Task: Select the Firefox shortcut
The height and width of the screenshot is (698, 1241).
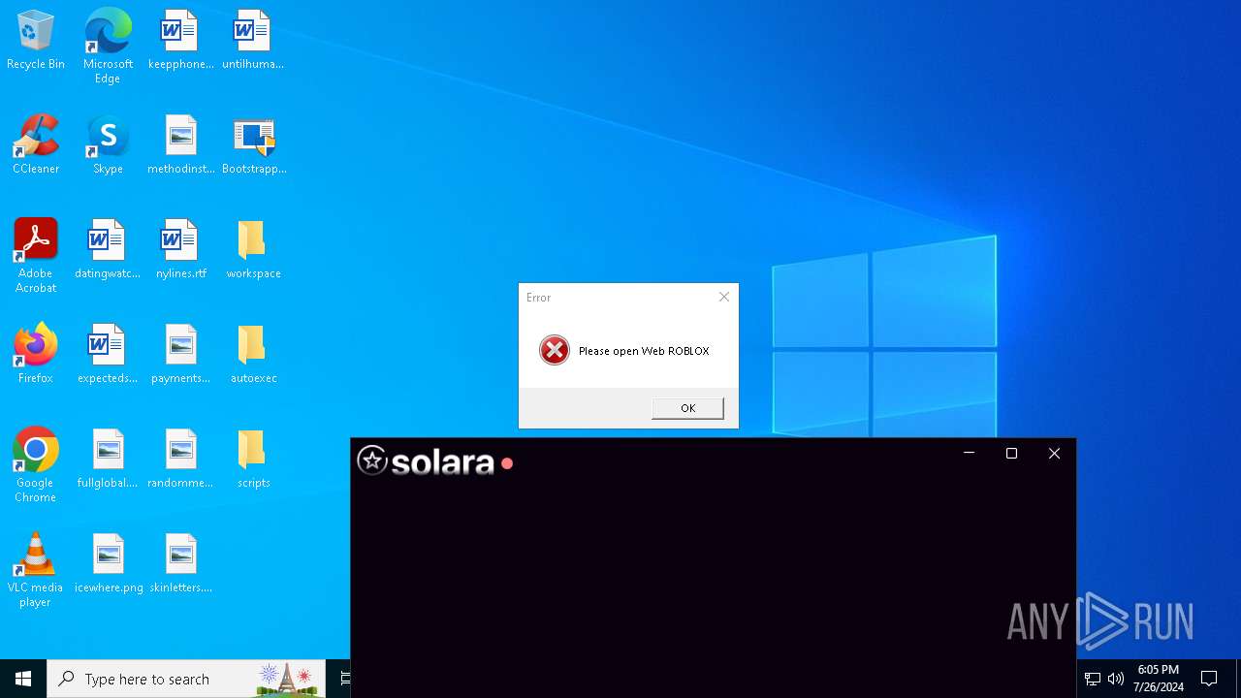Action: [36, 355]
